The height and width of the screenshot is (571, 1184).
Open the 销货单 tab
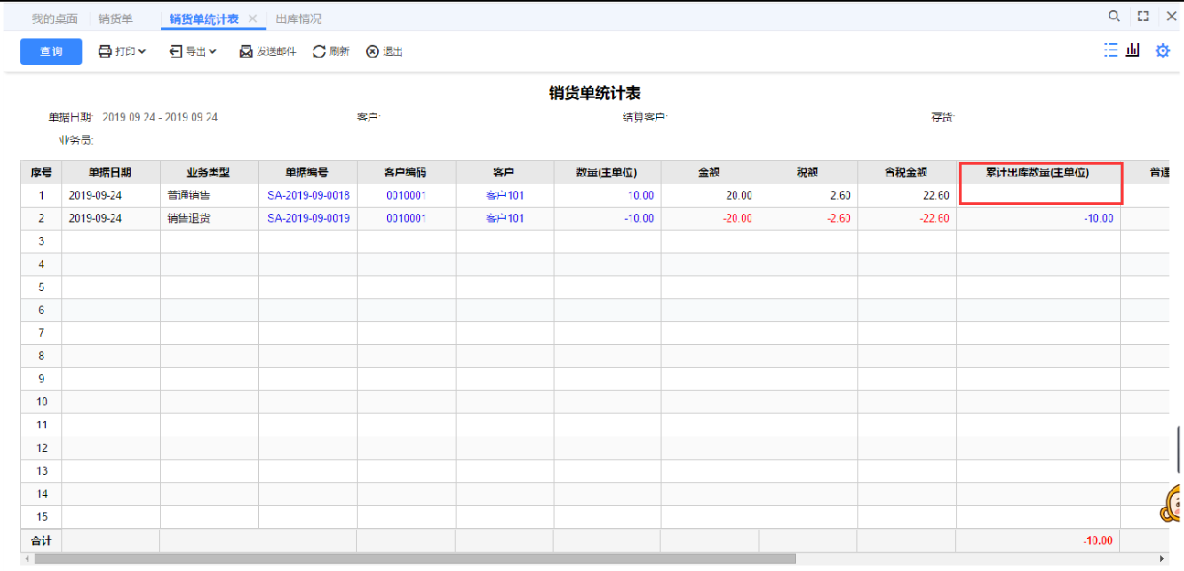[x=116, y=18]
